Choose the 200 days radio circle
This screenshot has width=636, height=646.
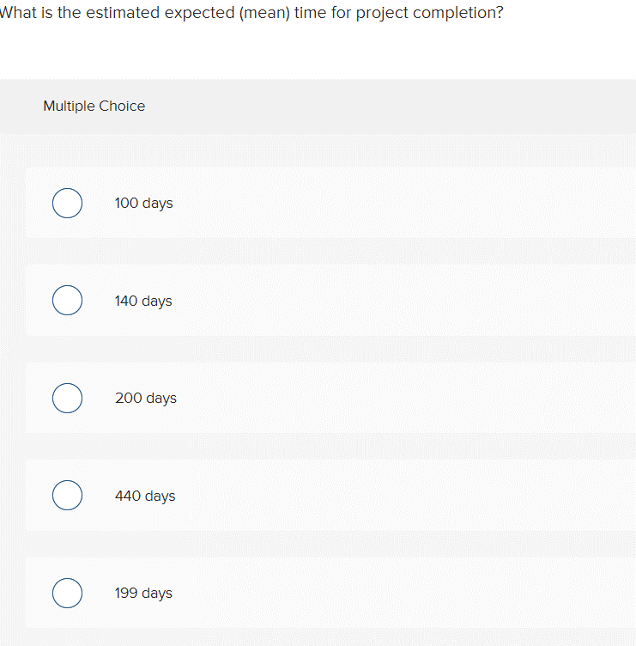[x=67, y=399]
